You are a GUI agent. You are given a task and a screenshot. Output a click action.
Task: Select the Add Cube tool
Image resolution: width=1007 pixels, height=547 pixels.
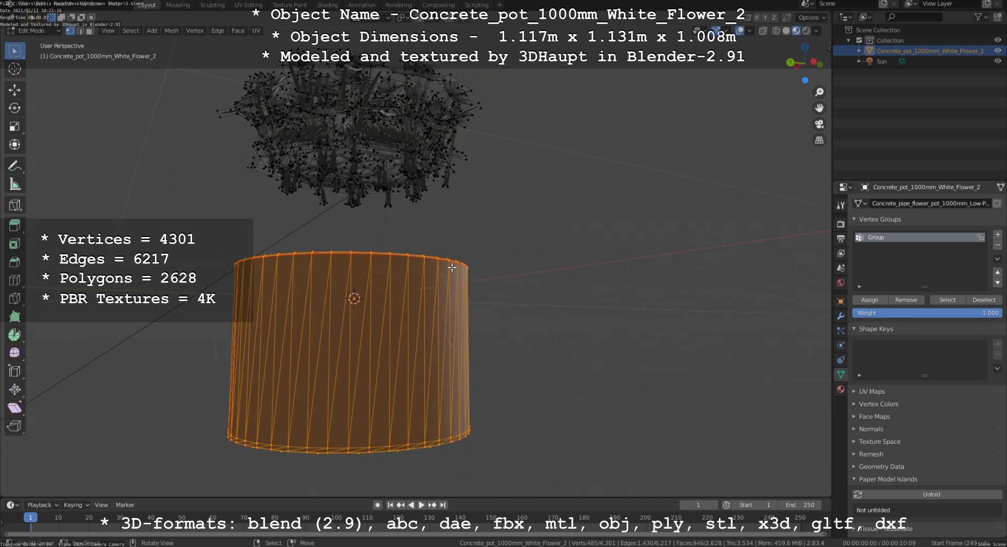pos(15,205)
